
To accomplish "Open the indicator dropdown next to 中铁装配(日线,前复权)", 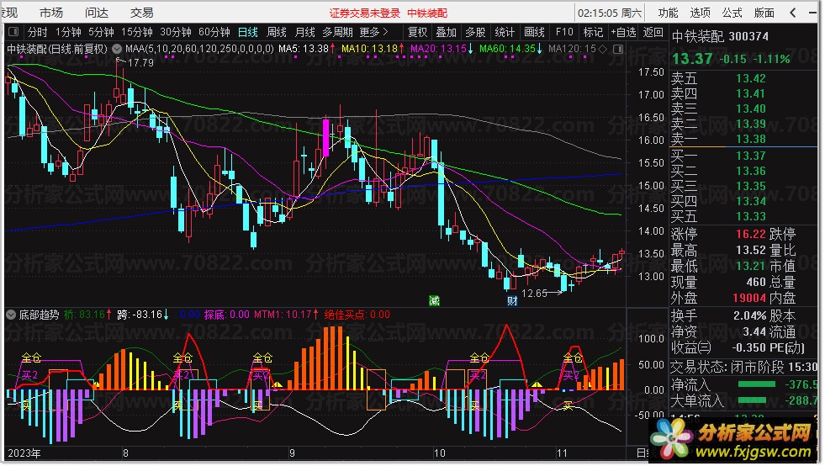I will pos(117,49).
